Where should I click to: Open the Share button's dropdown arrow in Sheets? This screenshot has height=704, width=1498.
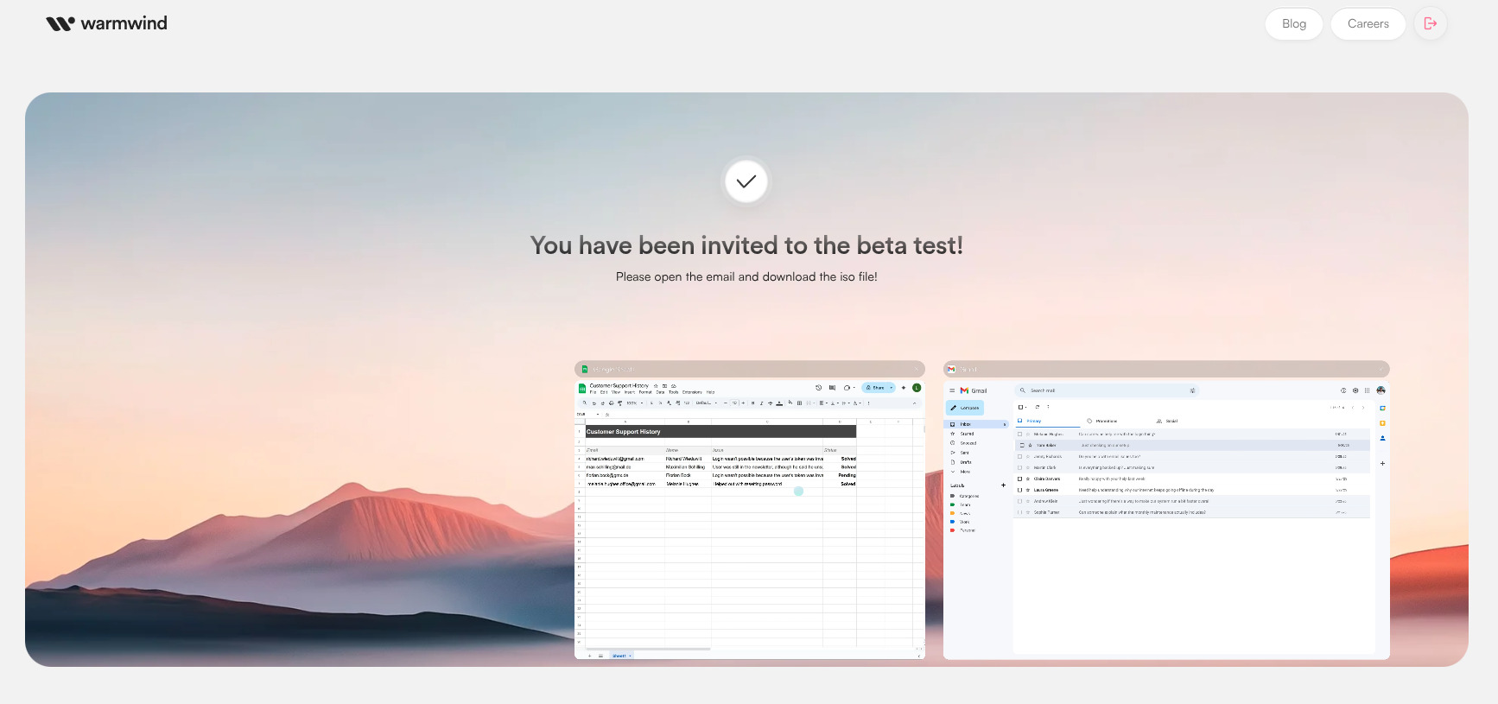[x=892, y=388]
